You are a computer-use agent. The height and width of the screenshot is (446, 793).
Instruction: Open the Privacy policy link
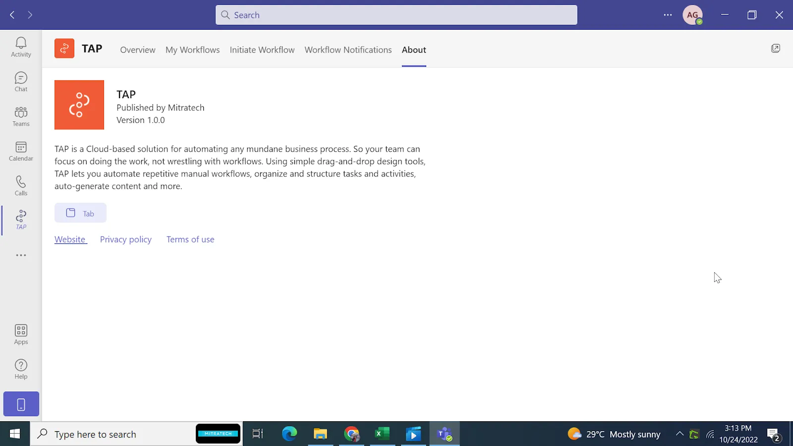(126, 239)
